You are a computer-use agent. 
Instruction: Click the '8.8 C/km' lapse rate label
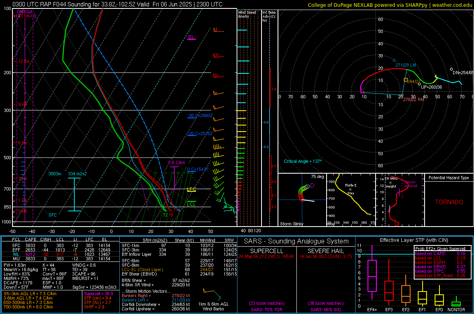[x=176, y=162]
